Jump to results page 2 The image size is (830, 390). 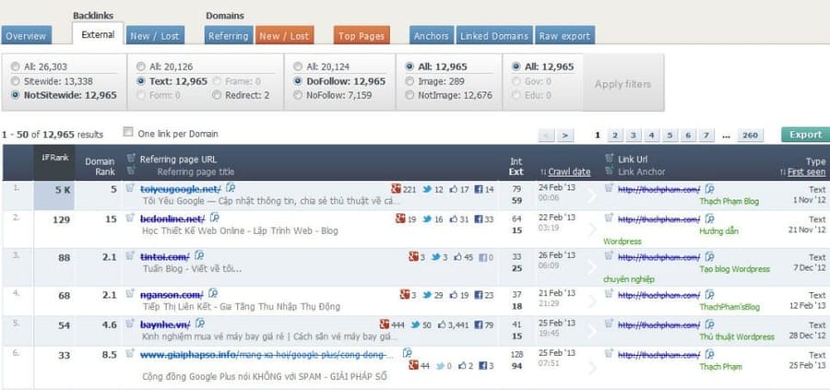(614, 136)
